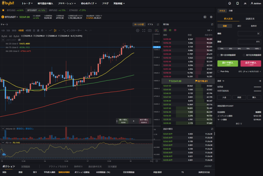The image size is (263, 176).
Task: Open chart settings gear in toolbar
Action: (x=138, y=30)
